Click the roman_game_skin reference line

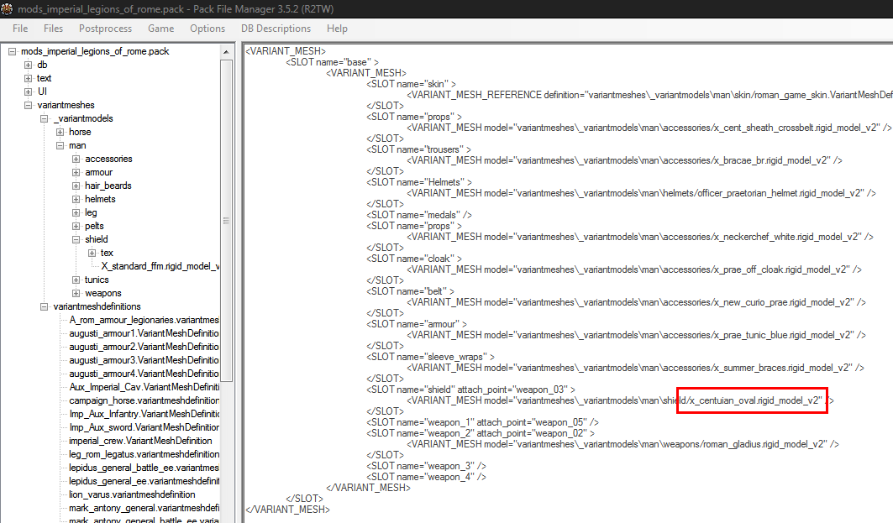click(650, 95)
